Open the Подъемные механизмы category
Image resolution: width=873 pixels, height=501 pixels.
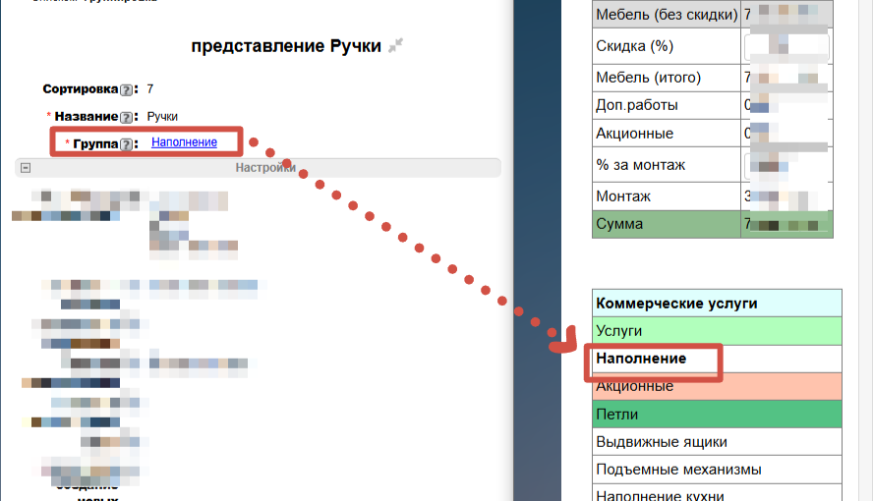pyautogui.click(x=718, y=470)
